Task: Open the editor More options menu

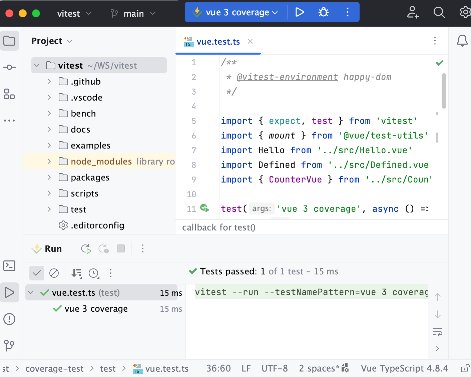Action: pyautogui.click(x=435, y=41)
